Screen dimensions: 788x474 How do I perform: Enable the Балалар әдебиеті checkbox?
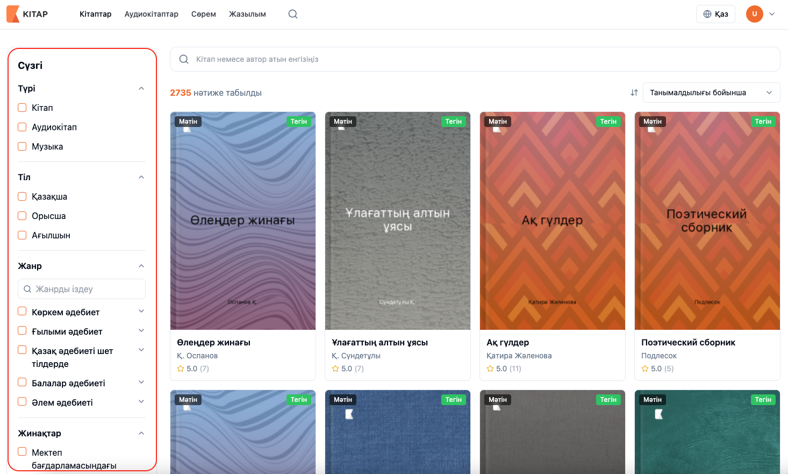click(x=22, y=382)
